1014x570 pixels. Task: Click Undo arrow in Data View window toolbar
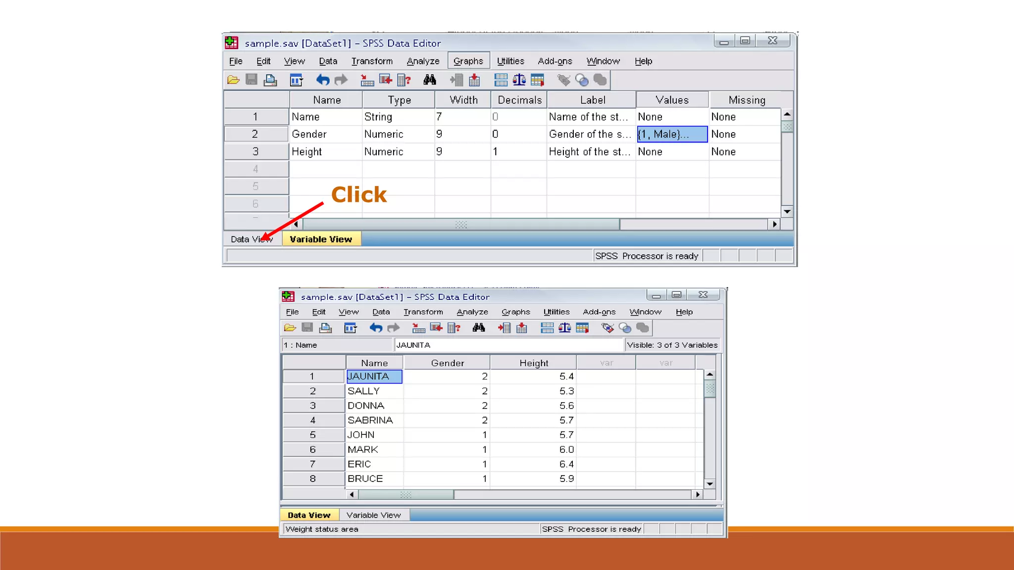[x=376, y=328]
